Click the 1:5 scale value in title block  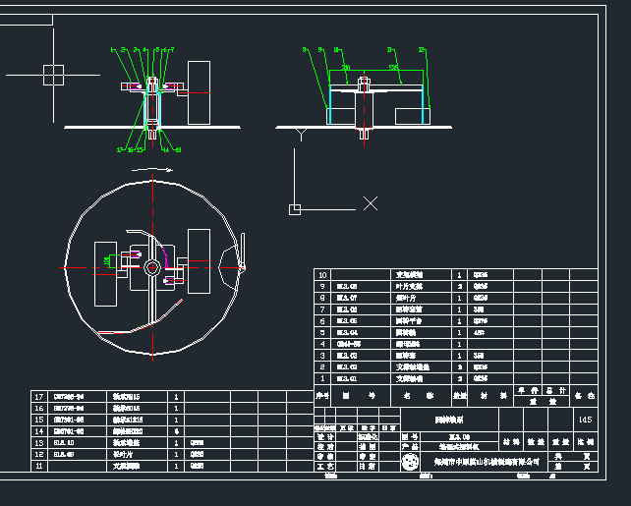(x=585, y=420)
